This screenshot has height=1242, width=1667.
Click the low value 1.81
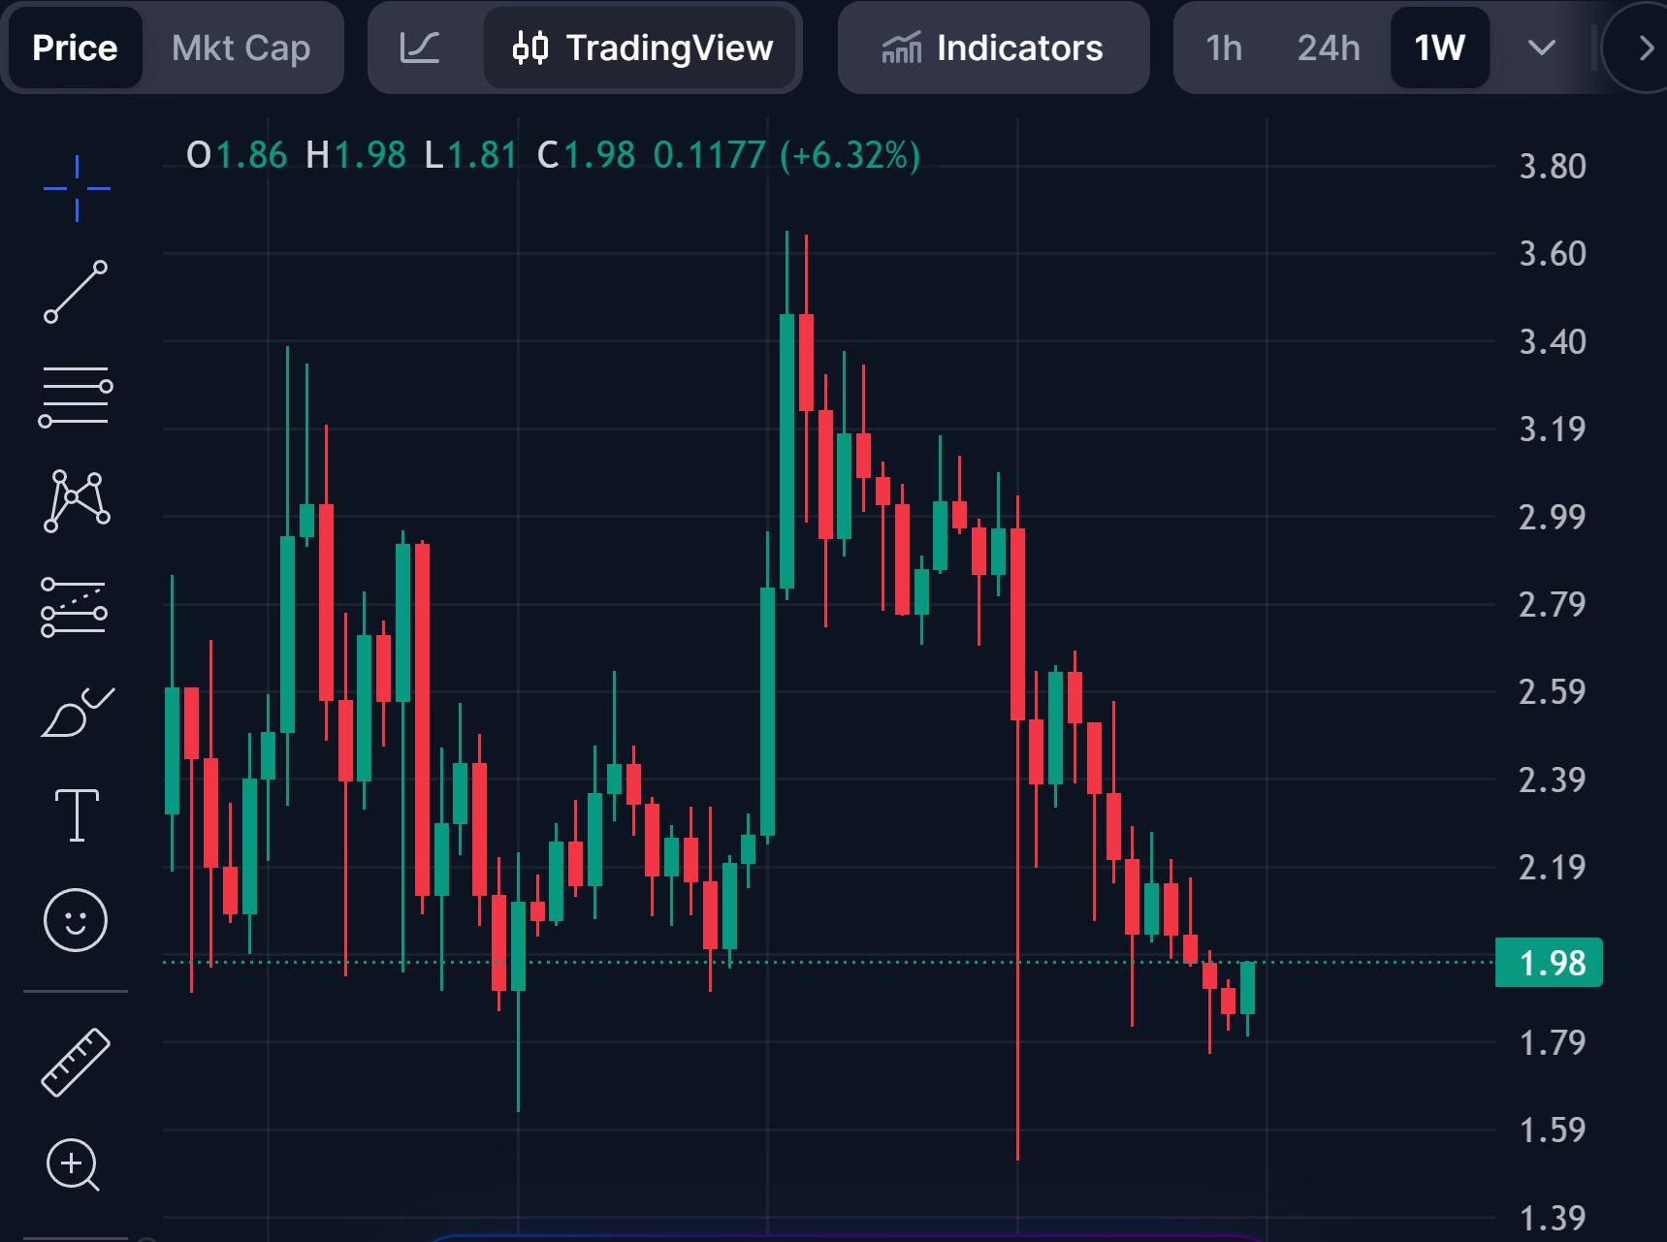482,155
